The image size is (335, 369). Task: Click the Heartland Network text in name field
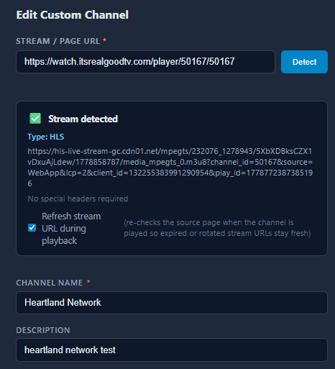pyautogui.click(x=63, y=303)
